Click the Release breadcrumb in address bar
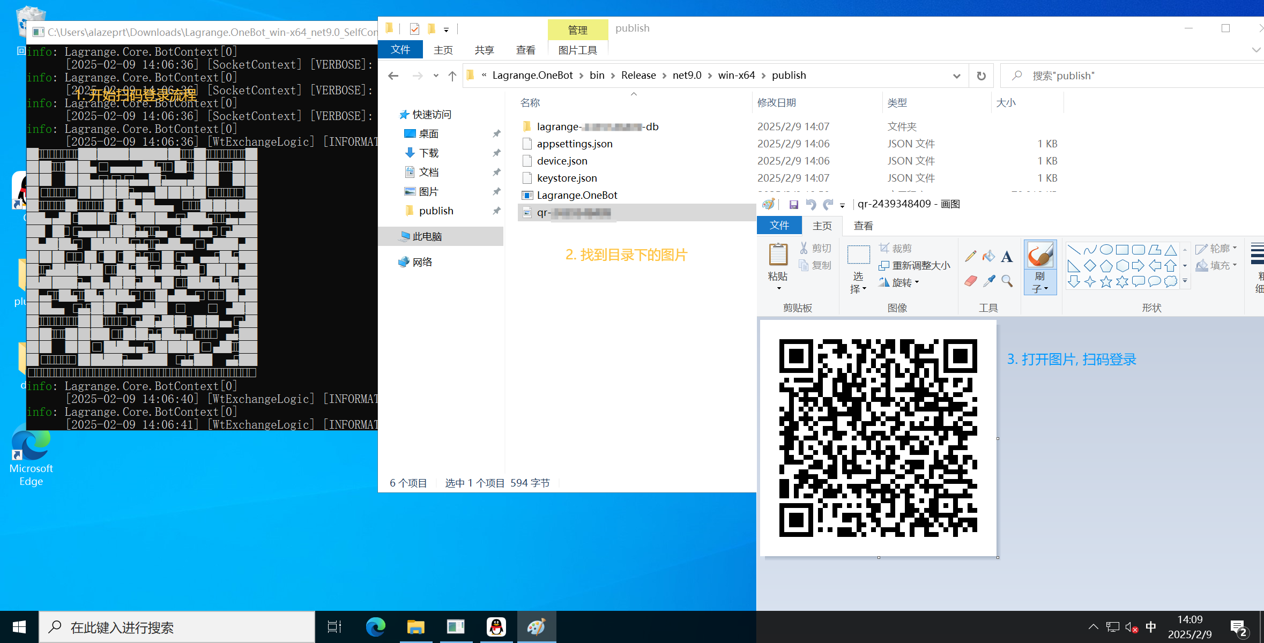Viewport: 1264px width, 643px height. click(638, 76)
